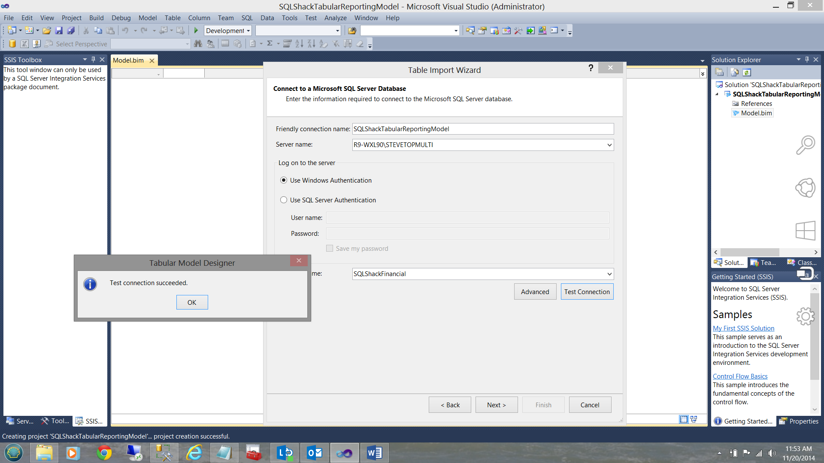The image size is (824, 463).
Task: Click the Refresh icon in Solution Explorer
Action: pos(747,72)
